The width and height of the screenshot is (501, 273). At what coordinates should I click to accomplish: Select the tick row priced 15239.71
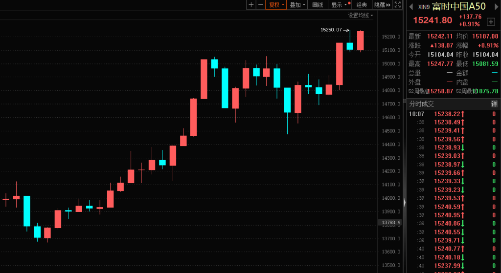(x=453, y=240)
